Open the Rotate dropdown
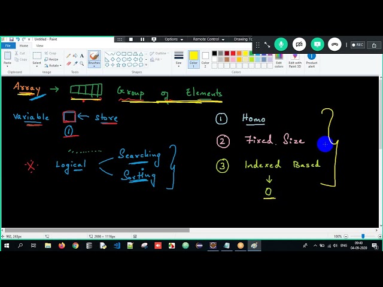383x287 pixels. click(53, 65)
